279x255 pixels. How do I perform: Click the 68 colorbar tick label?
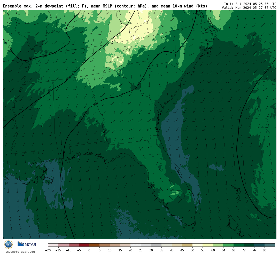(234, 250)
